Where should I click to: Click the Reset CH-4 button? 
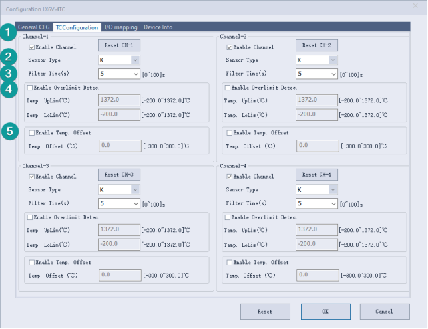tap(317, 175)
